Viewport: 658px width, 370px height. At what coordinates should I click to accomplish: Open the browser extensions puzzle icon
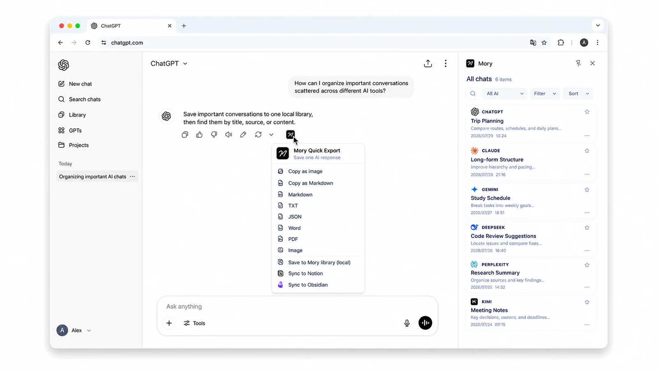(561, 42)
